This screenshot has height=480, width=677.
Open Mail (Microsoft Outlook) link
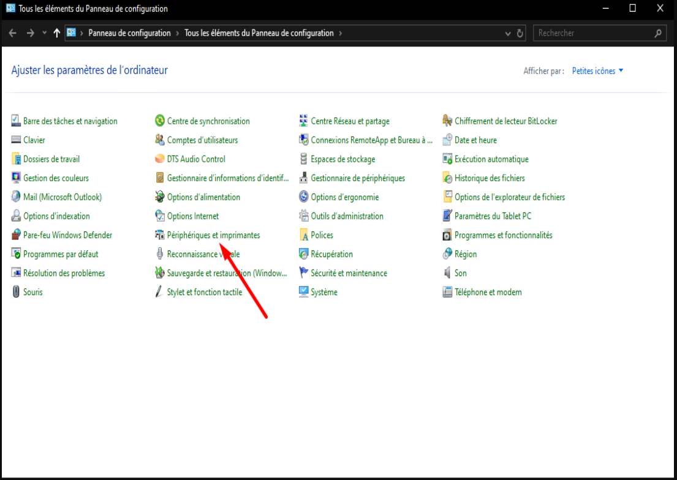coord(62,197)
